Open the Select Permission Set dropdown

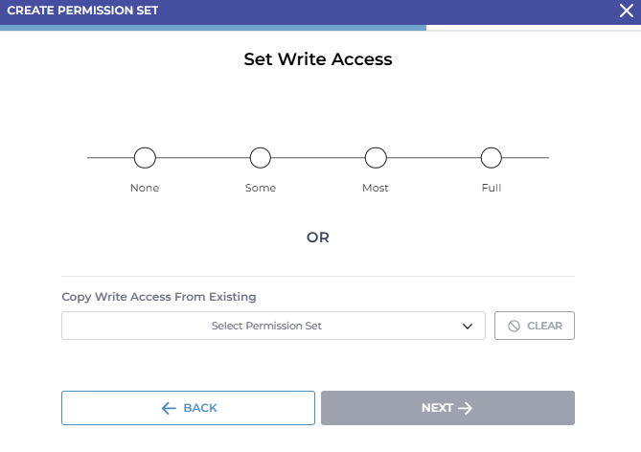[x=266, y=326]
